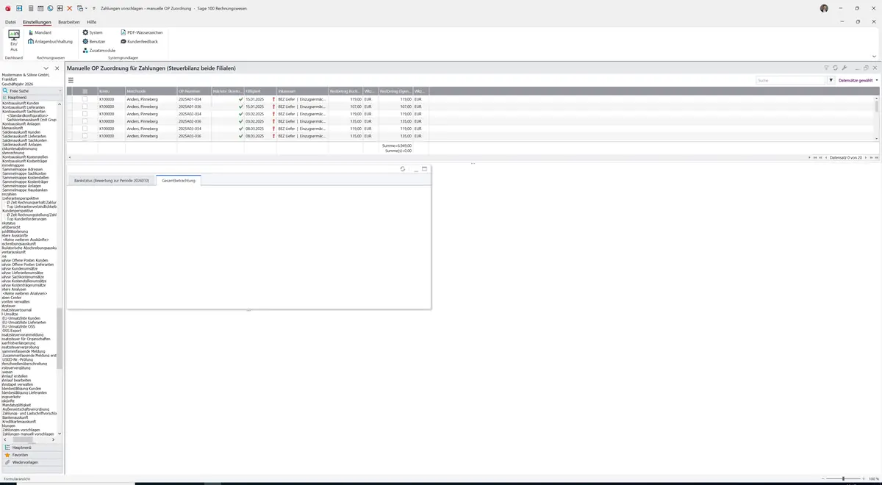Click in the Suche input field
The width and height of the screenshot is (882, 485).
792,80
